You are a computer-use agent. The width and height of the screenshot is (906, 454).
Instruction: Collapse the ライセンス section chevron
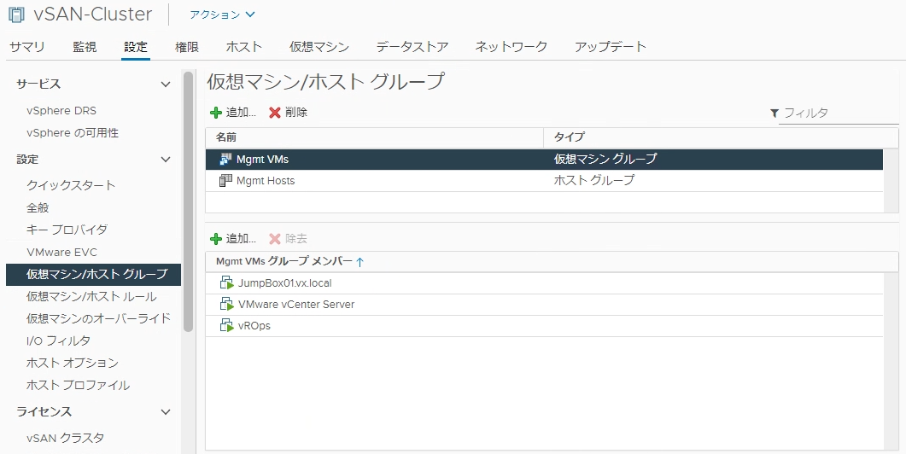[x=166, y=412]
